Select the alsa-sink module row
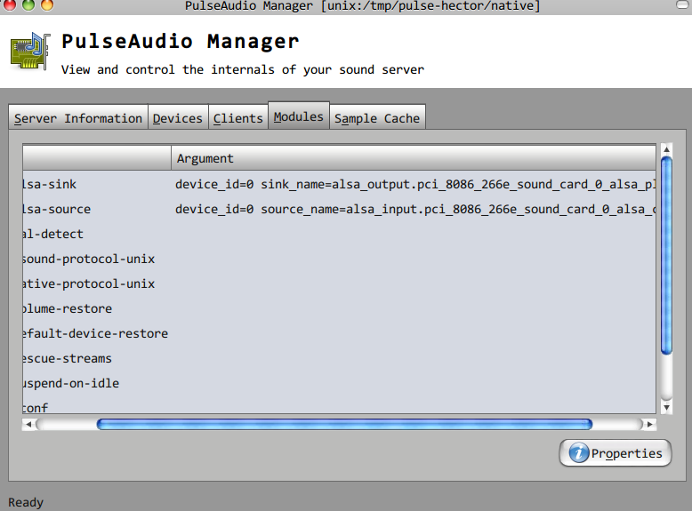The height and width of the screenshot is (511, 692). [x=339, y=184]
